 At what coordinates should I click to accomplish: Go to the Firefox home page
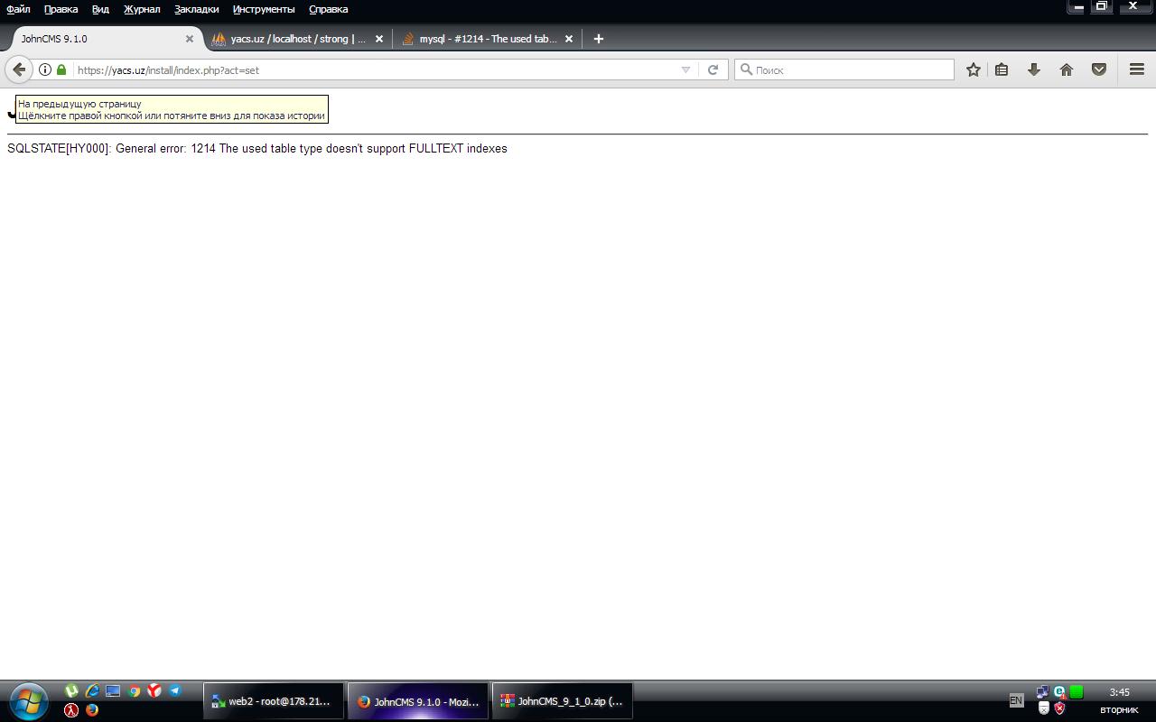point(1067,69)
